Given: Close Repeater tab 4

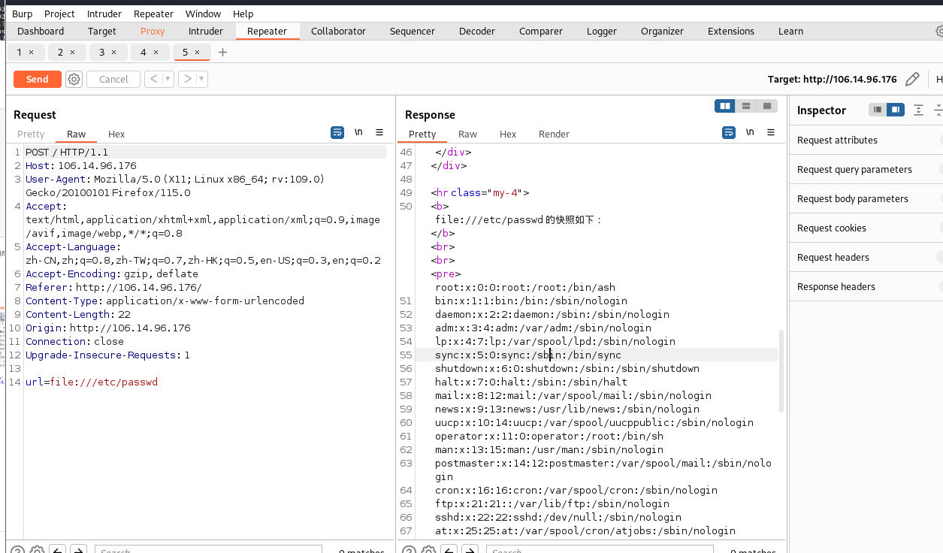Looking at the screenshot, I should pos(156,52).
